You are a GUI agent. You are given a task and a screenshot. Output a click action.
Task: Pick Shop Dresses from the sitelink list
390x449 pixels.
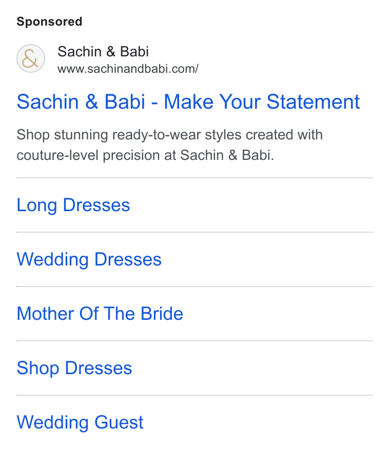coord(74,368)
